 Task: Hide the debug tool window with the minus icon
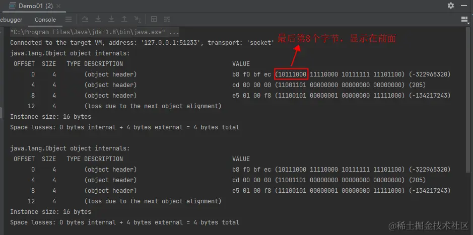[464, 6]
